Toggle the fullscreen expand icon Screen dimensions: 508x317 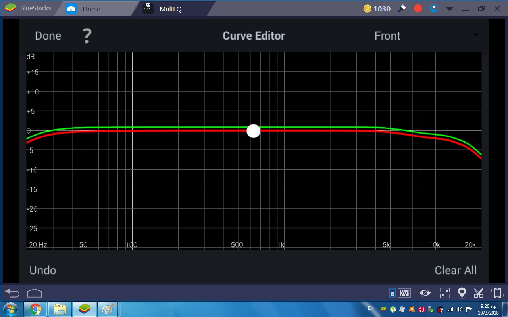[444, 293]
